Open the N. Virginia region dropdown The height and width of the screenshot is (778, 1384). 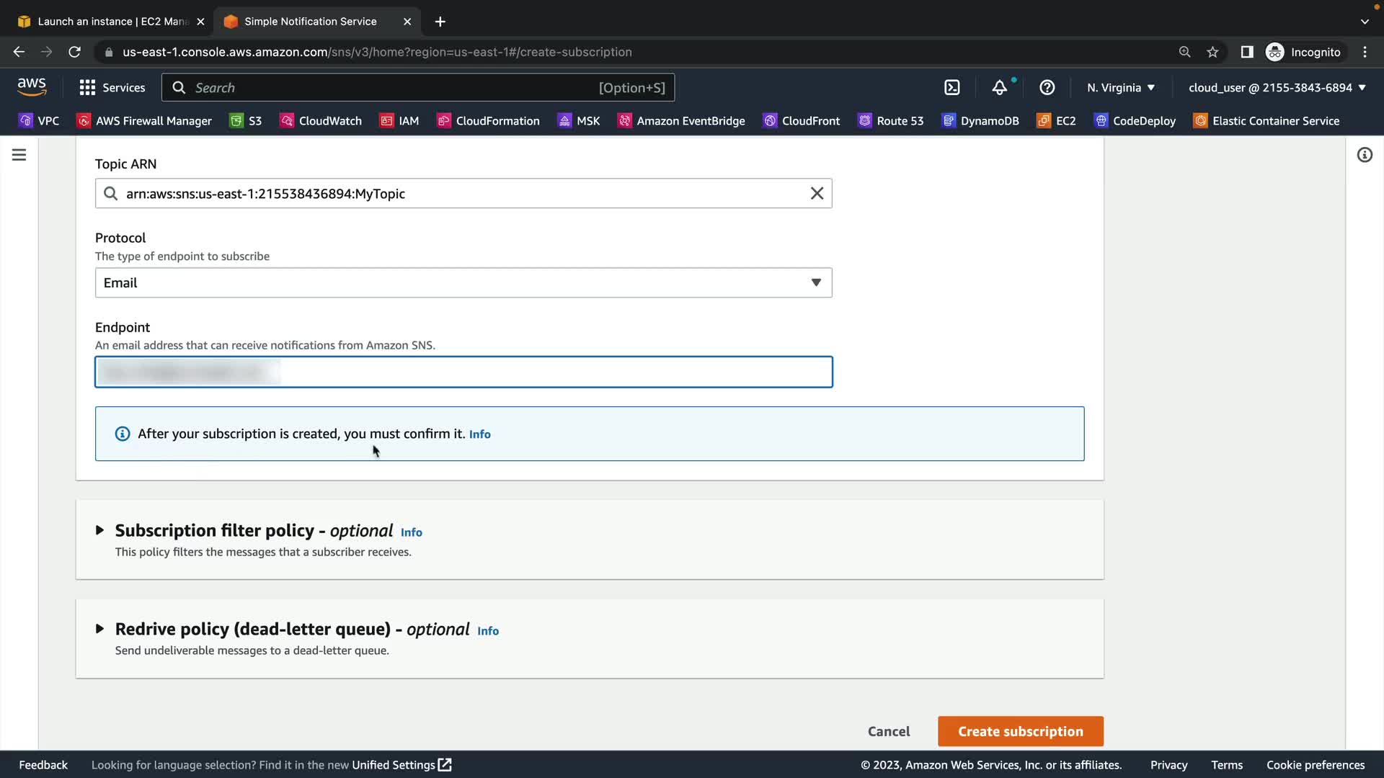click(x=1121, y=87)
